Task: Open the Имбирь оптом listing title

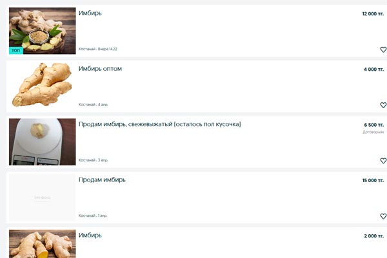Action: [100, 69]
